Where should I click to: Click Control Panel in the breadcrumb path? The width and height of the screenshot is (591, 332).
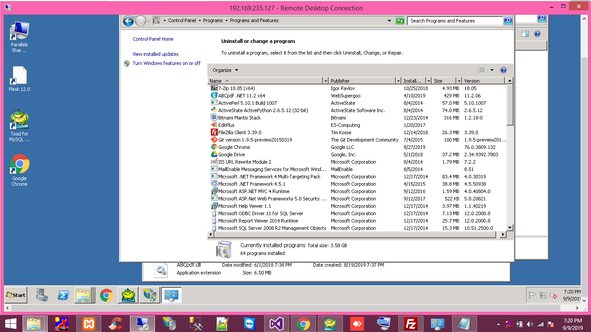182,20
